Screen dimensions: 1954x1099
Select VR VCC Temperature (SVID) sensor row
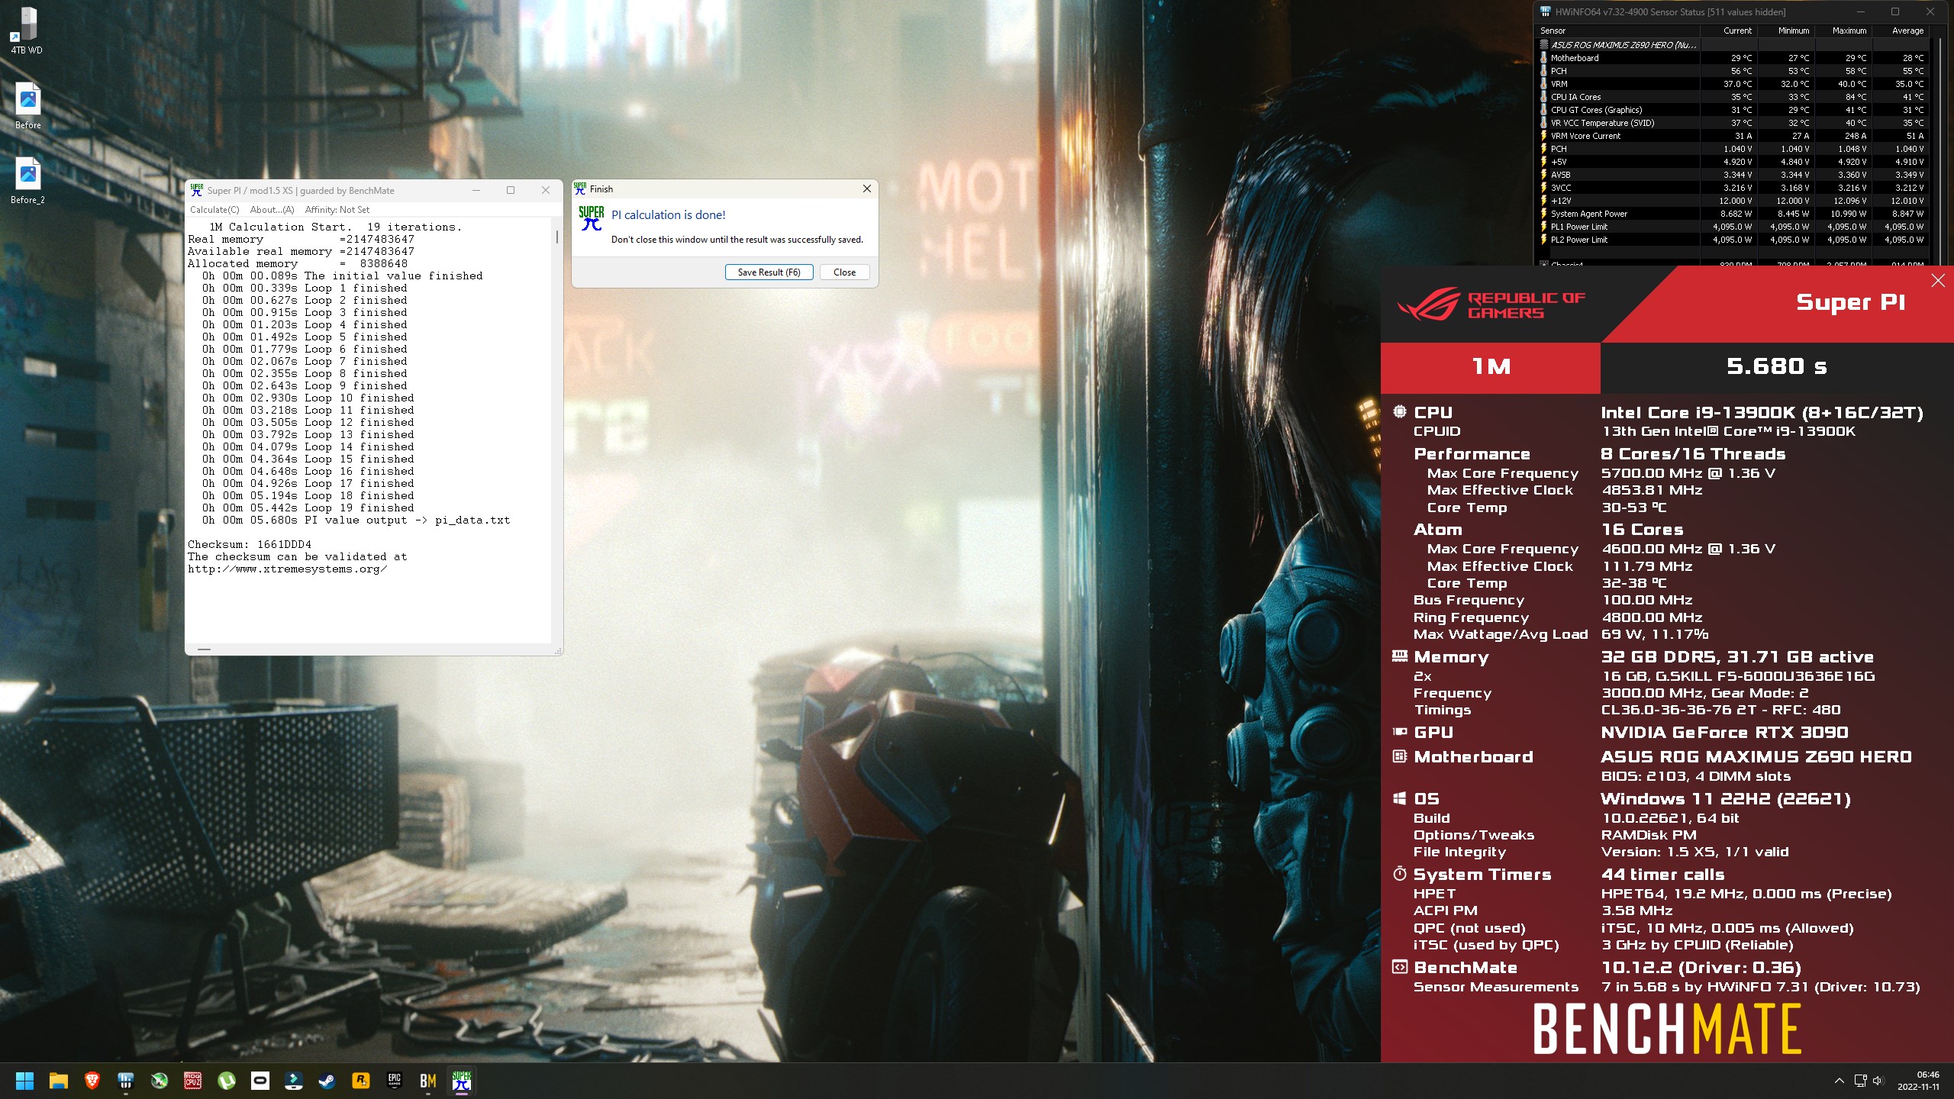[x=1733, y=123]
